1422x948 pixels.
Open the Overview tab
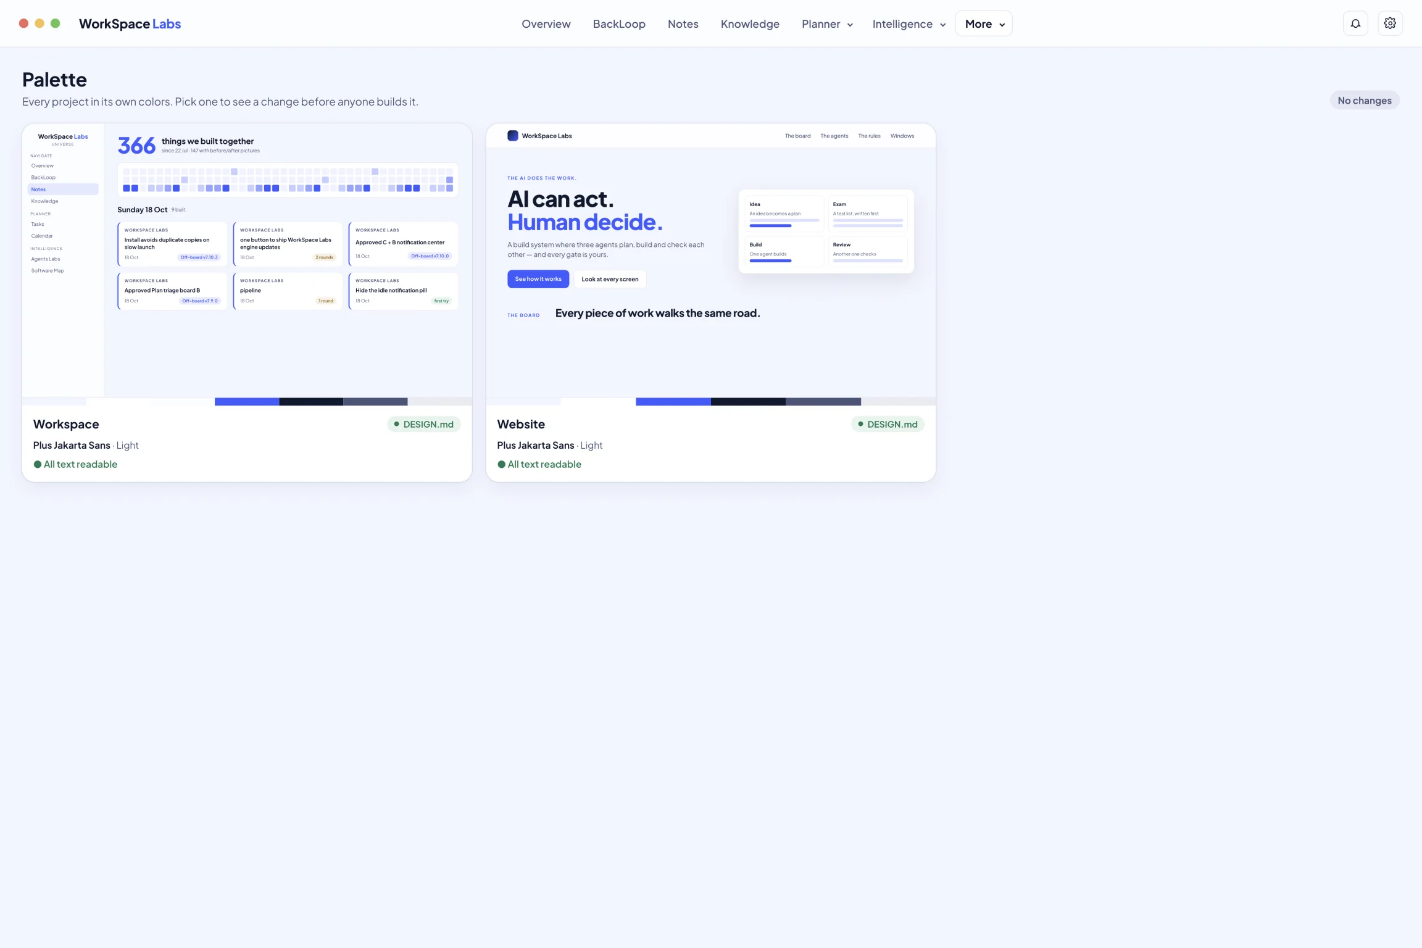[x=546, y=23]
